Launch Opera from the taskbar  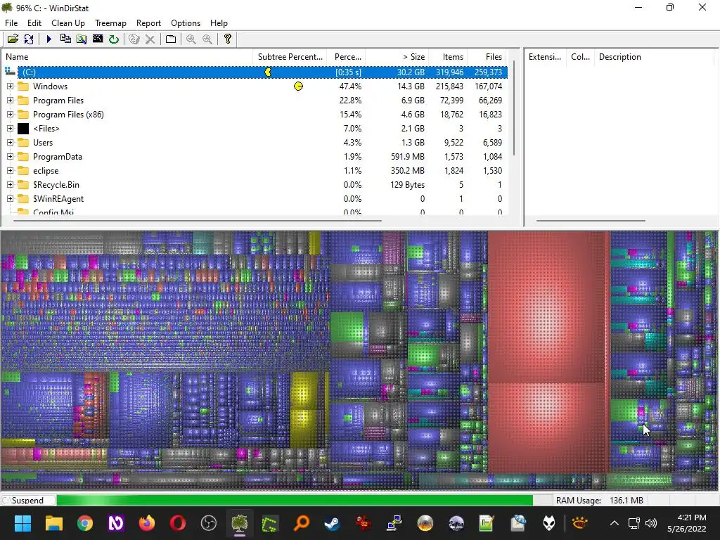(x=178, y=523)
